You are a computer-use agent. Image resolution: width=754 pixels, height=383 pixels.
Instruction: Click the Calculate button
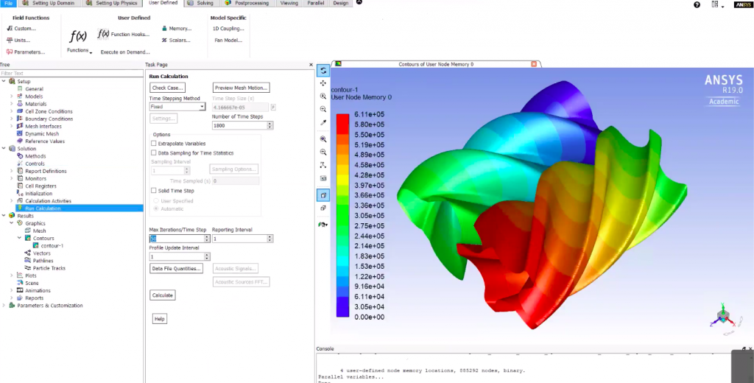click(x=163, y=295)
